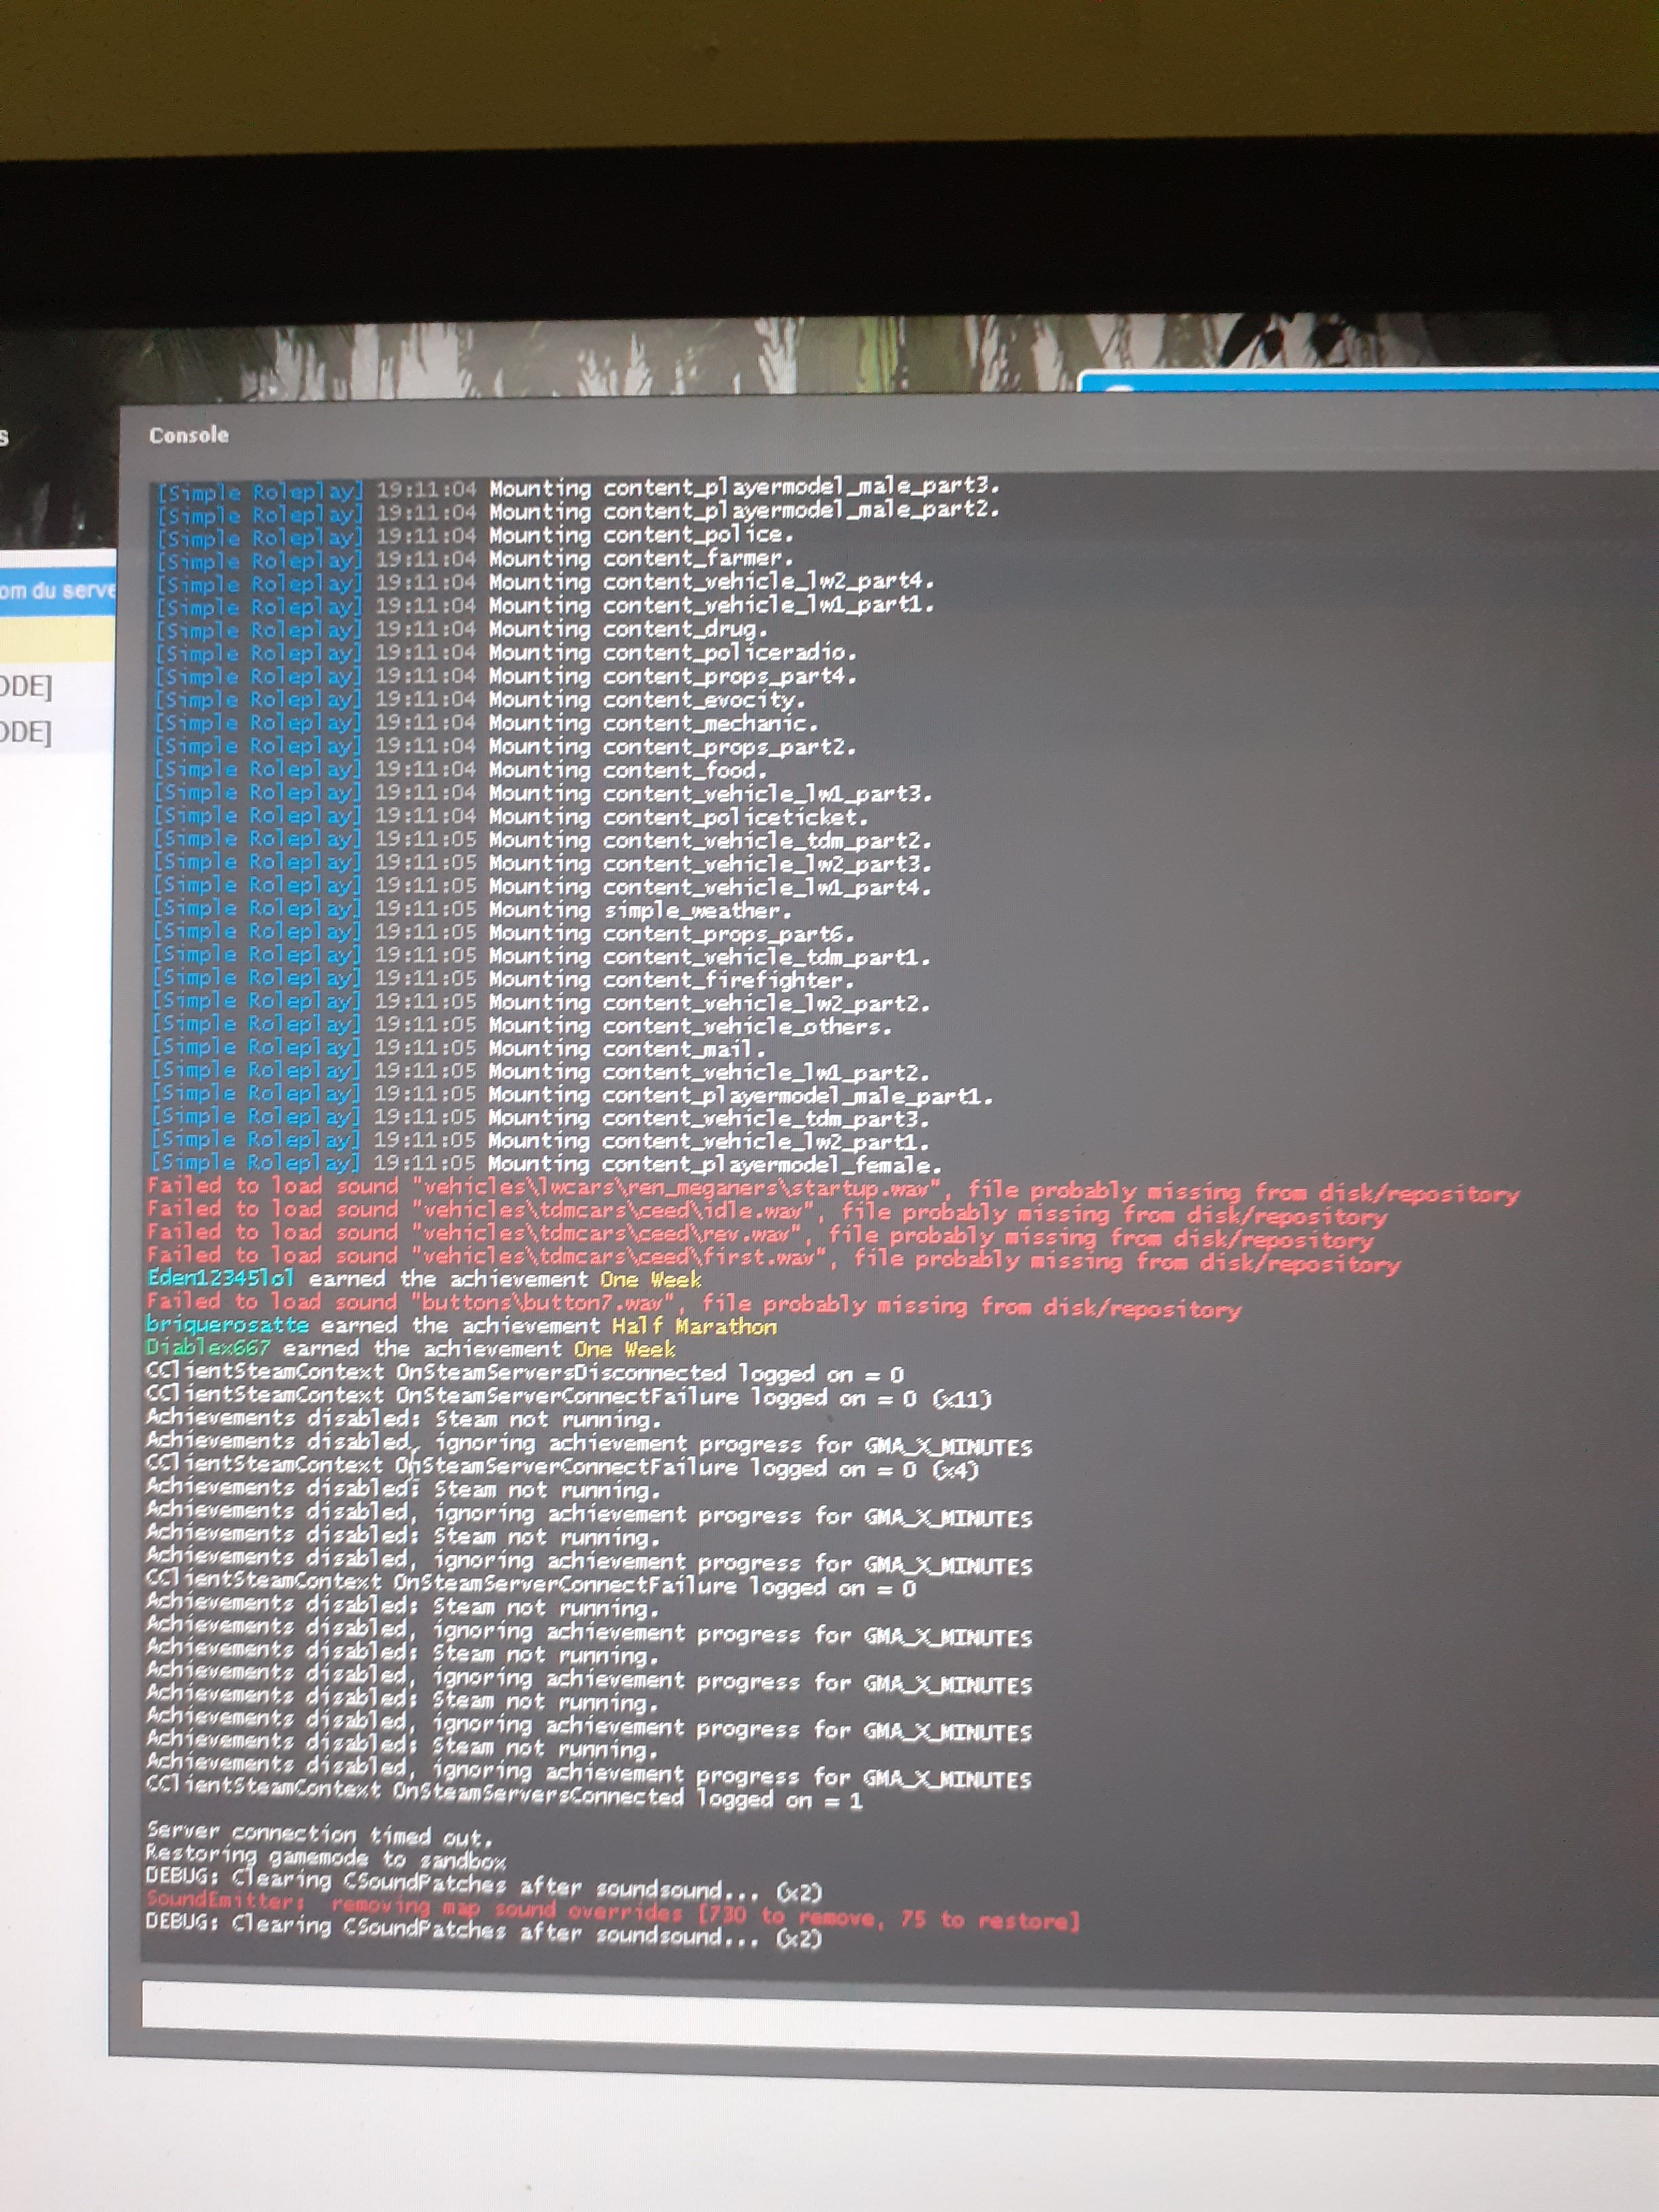Click the Diablex667 One Week achievement line

point(411,1349)
